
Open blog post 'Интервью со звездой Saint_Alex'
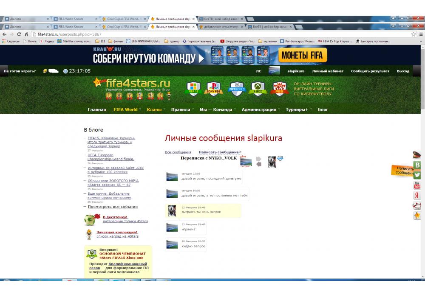tap(116, 170)
